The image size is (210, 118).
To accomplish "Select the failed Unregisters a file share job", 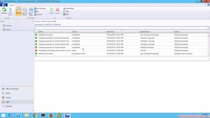I will click(x=121, y=50).
